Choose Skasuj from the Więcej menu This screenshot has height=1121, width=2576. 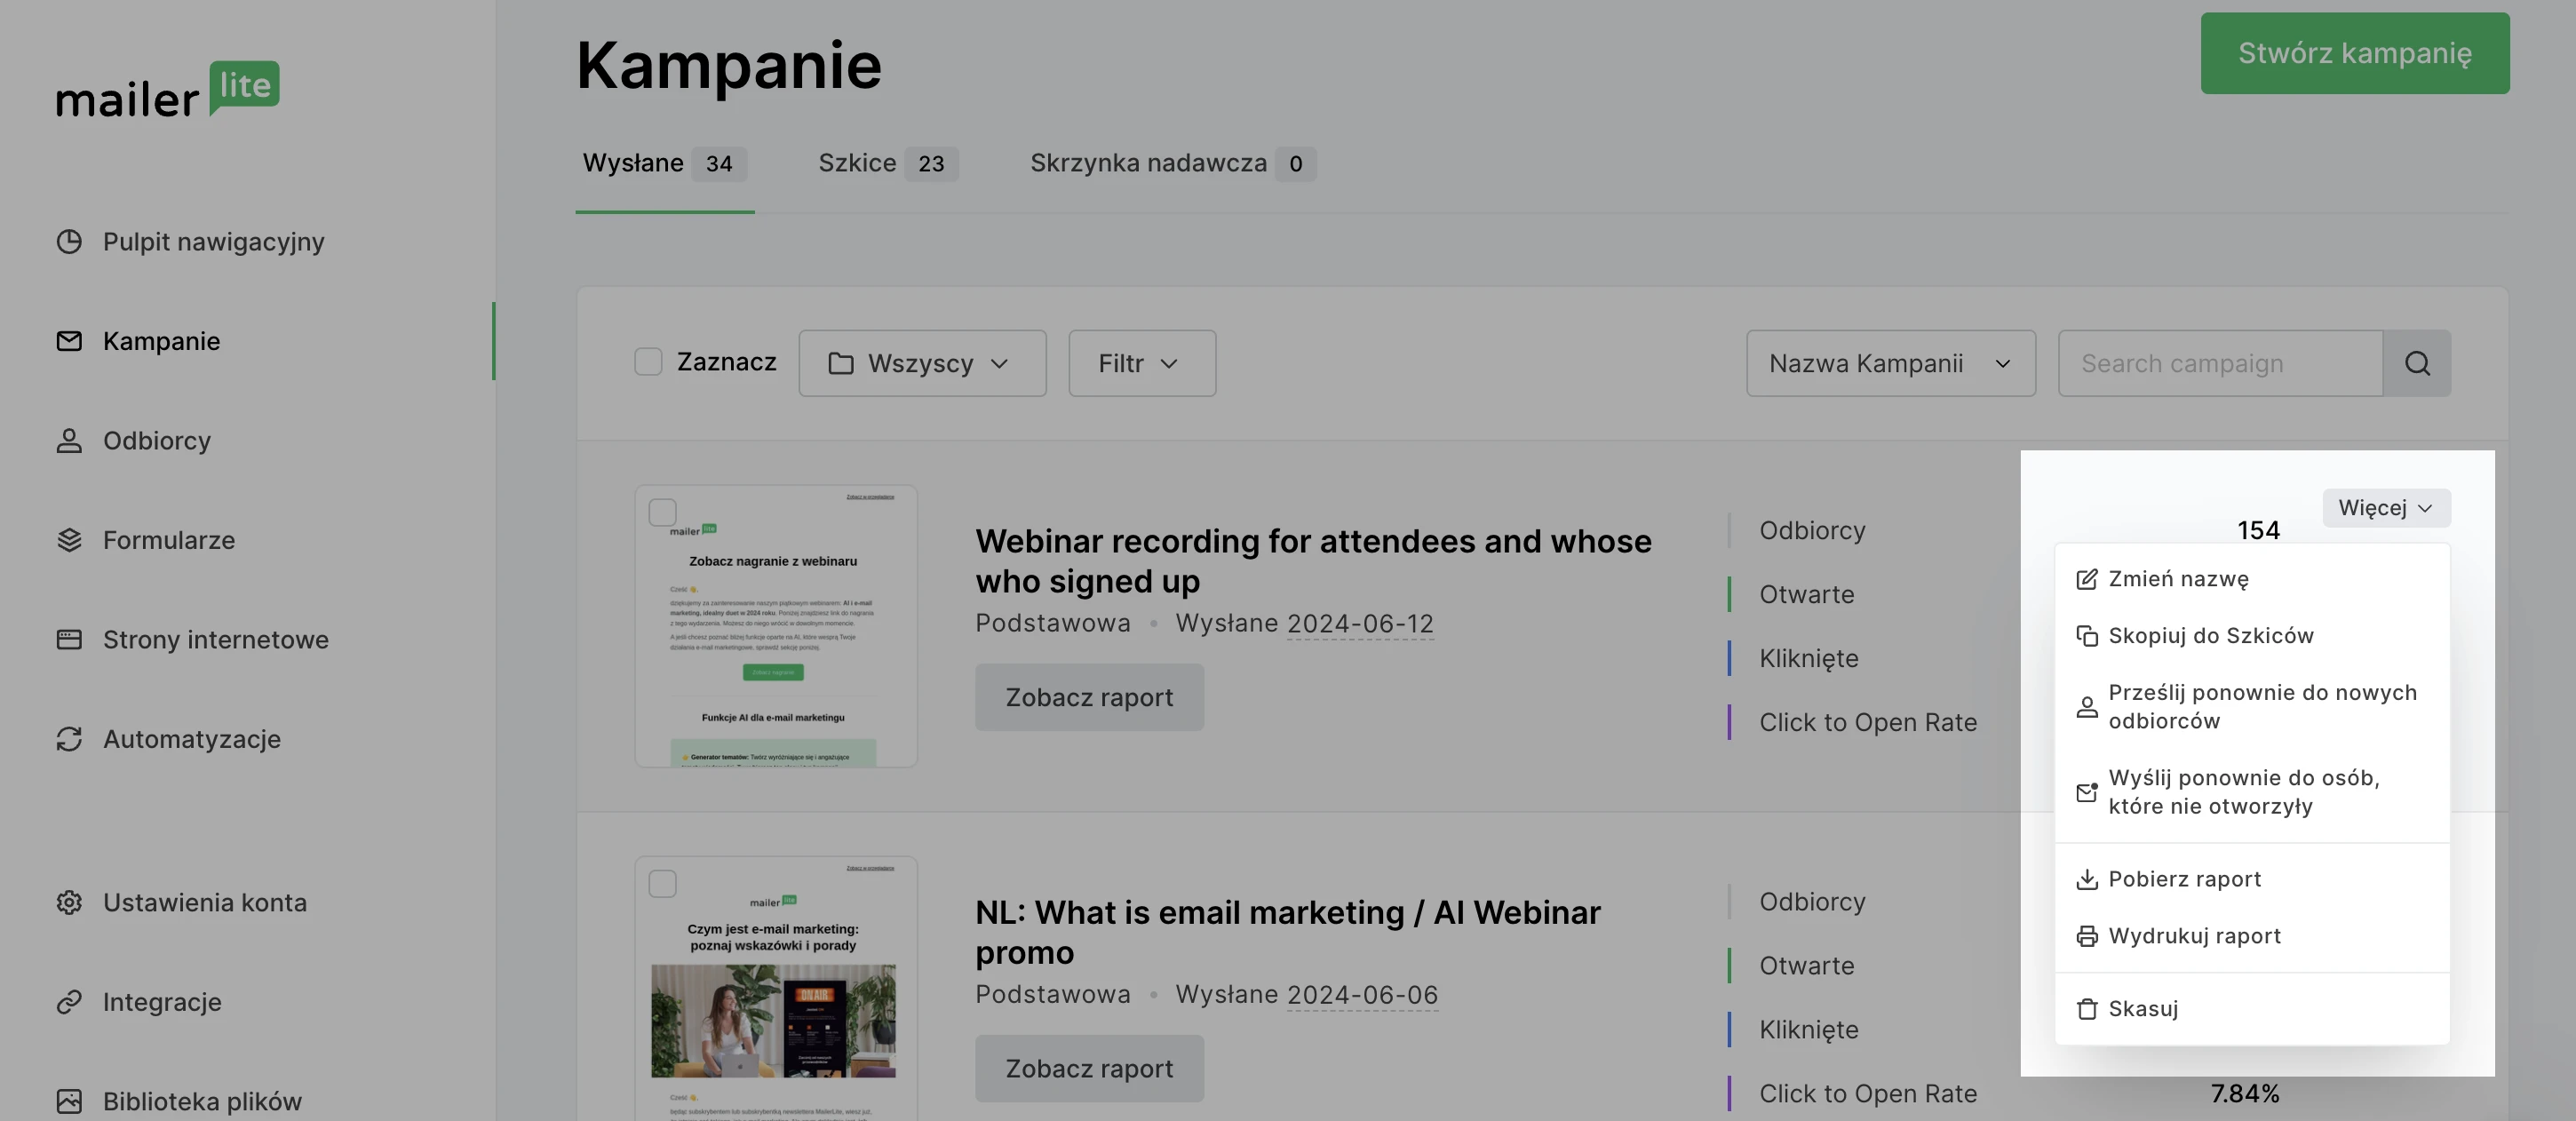(2142, 1009)
